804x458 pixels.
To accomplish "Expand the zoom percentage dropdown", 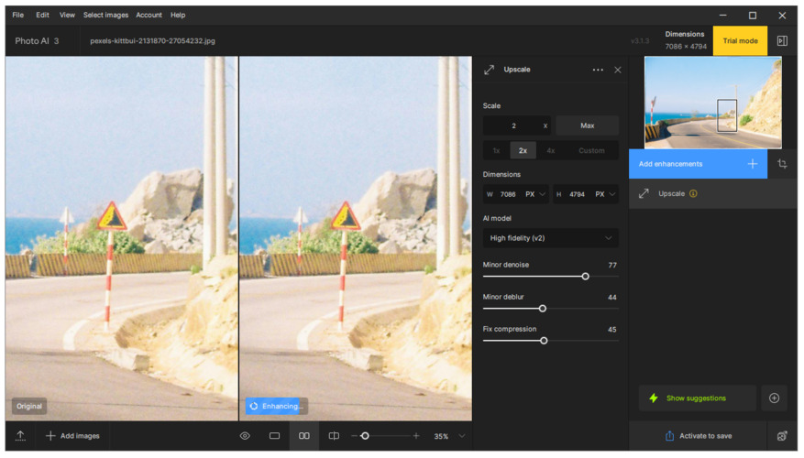I will [x=462, y=436].
